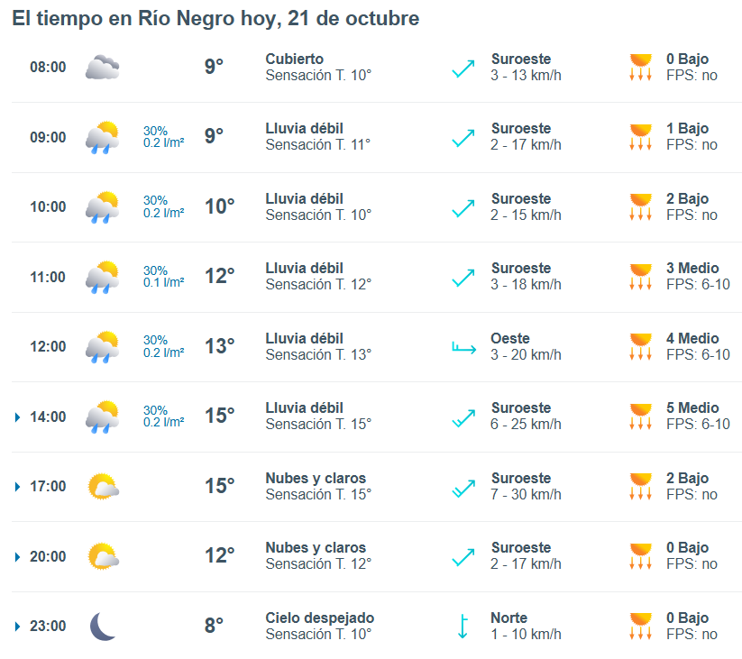Click the 30% rain probability at 10:00

point(155,200)
